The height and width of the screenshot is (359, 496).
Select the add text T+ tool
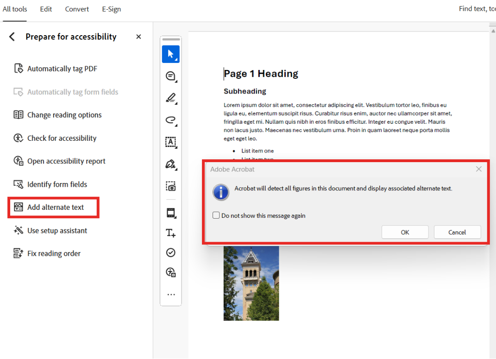pos(171,233)
